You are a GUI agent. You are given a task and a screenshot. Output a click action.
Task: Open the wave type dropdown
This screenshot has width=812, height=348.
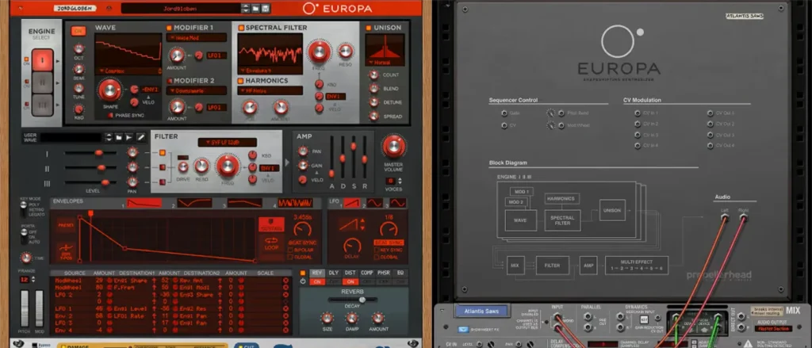point(128,71)
